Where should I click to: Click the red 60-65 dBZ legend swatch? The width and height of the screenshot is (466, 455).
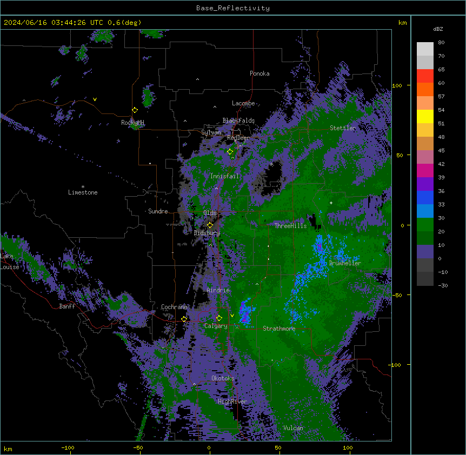pyautogui.click(x=425, y=76)
